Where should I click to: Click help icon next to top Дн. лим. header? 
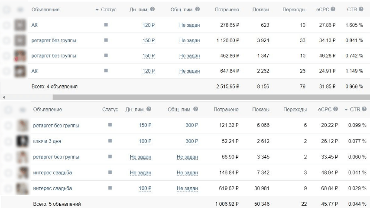coord(153,9)
